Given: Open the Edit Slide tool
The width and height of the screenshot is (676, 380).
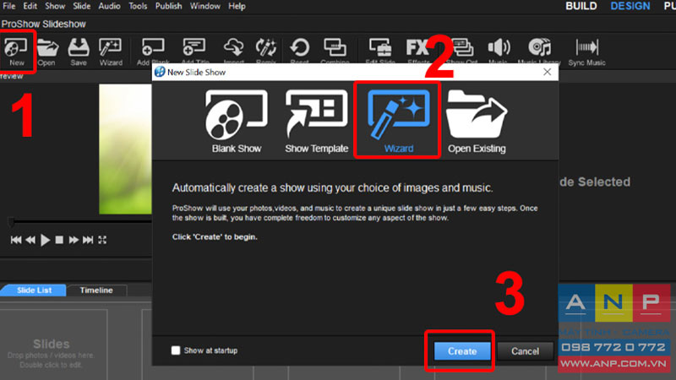Looking at the screenshot, I should pyautogui.click(x=380, y=52).
